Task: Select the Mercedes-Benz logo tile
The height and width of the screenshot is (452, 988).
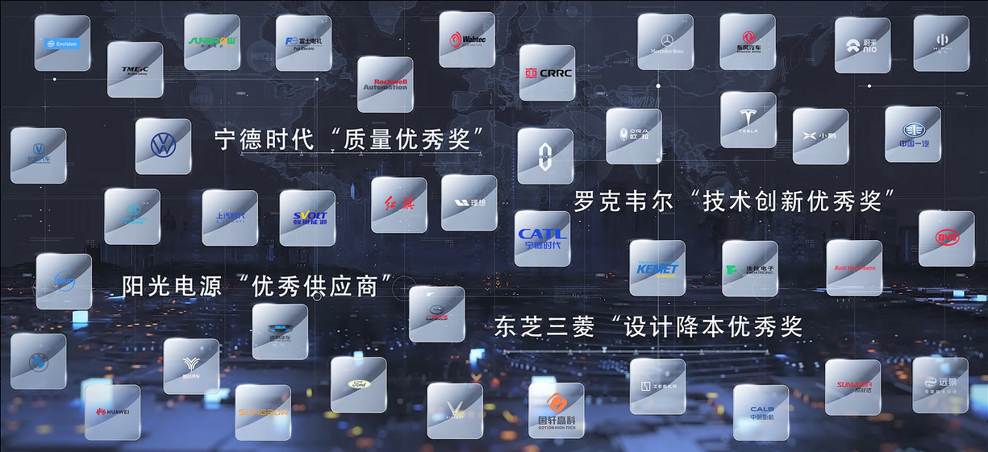Action: (x=665, y=41)
